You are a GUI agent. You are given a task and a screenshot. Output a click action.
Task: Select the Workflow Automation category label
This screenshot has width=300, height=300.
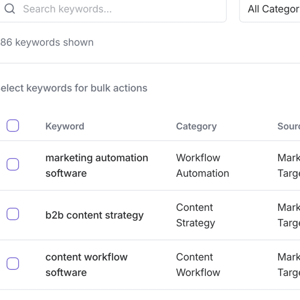click(x=202, y=165)
